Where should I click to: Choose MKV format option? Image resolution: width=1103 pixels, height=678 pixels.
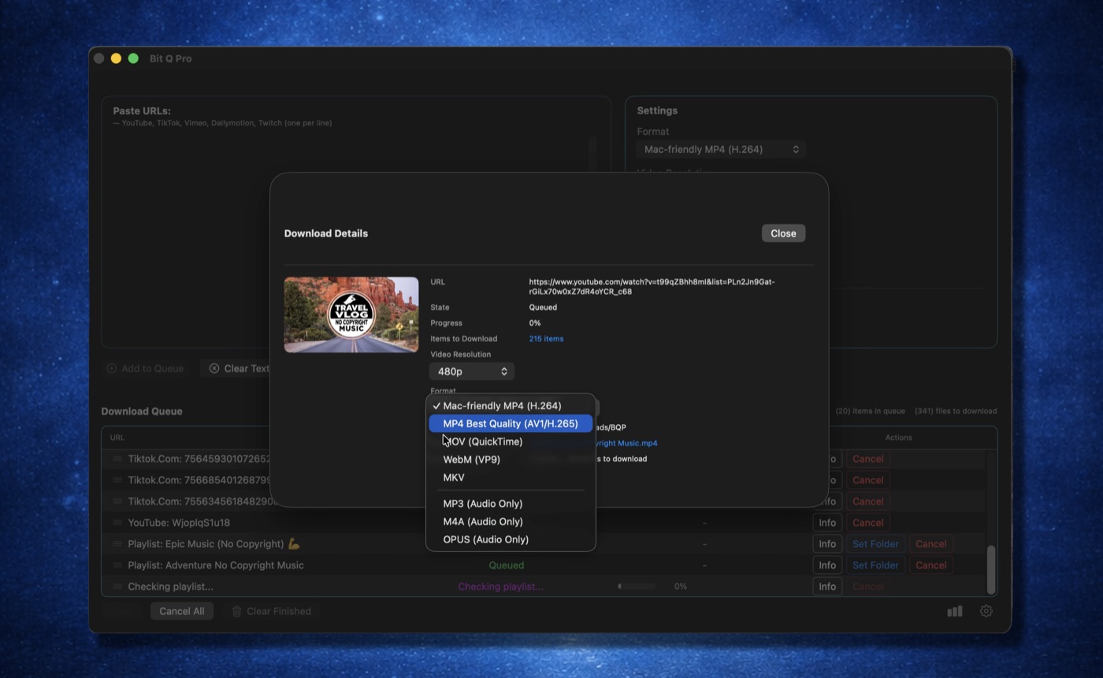point(511,478)
